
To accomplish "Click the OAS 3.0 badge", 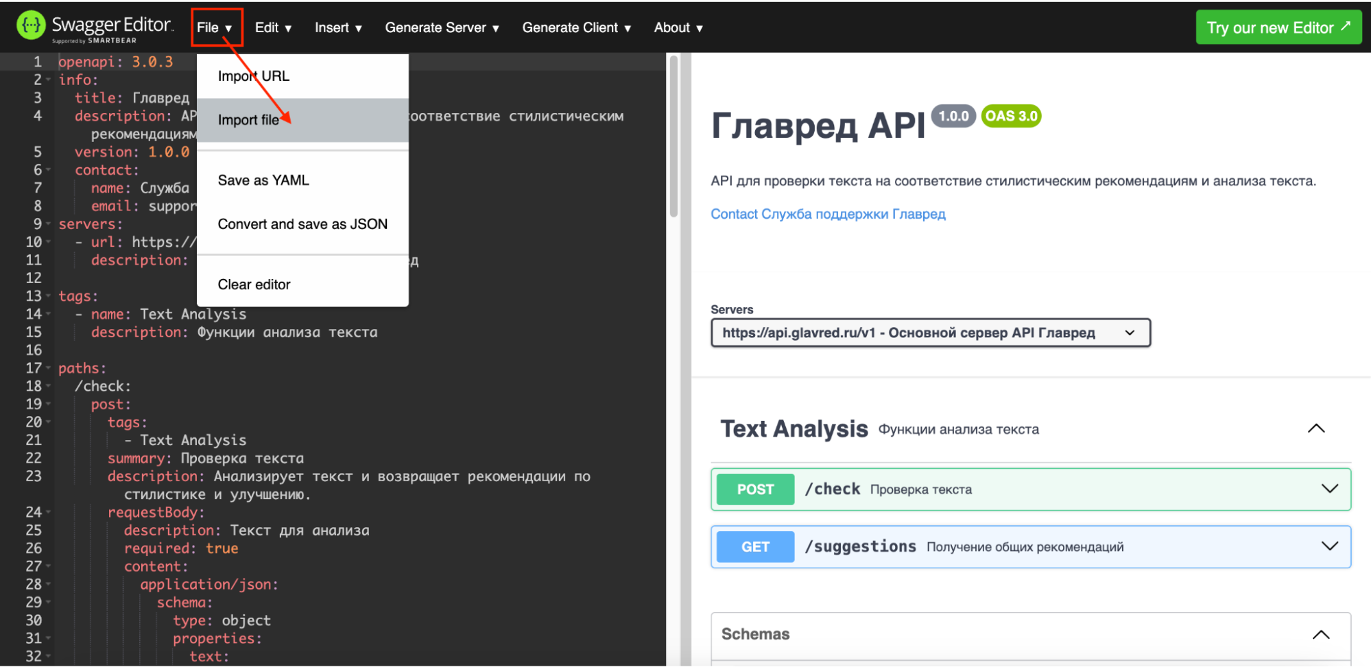I will [1011, 116].
